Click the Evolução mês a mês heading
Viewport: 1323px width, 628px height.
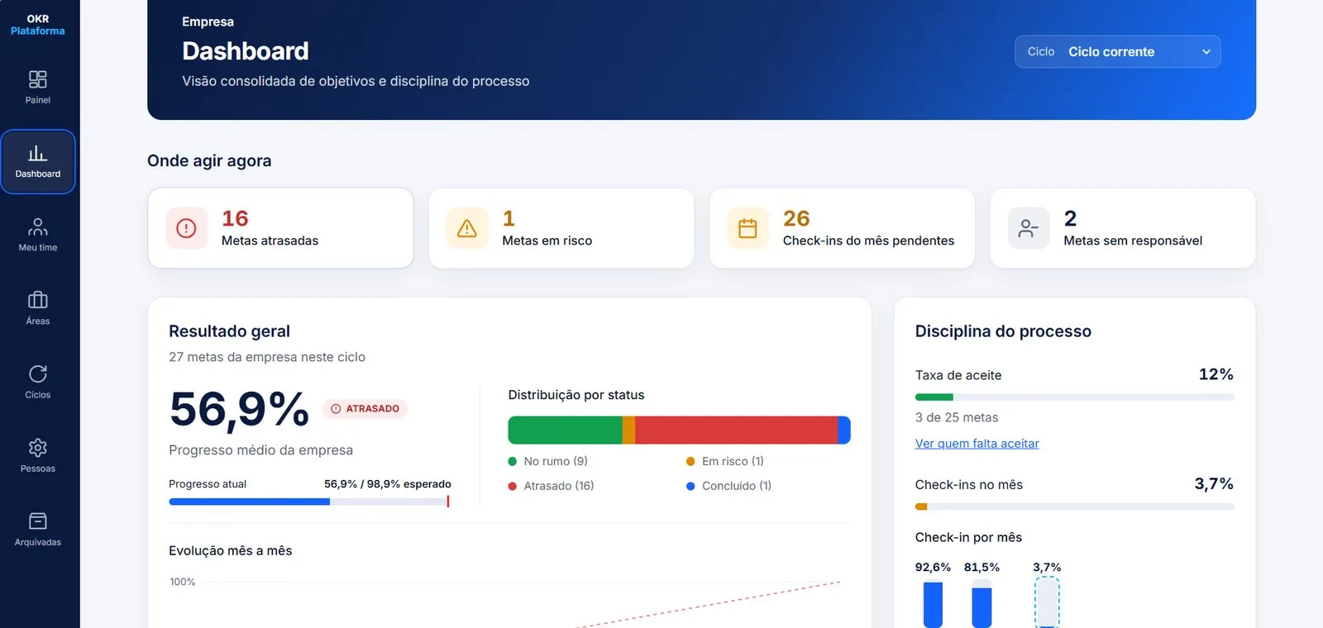(x=231, y=550)
